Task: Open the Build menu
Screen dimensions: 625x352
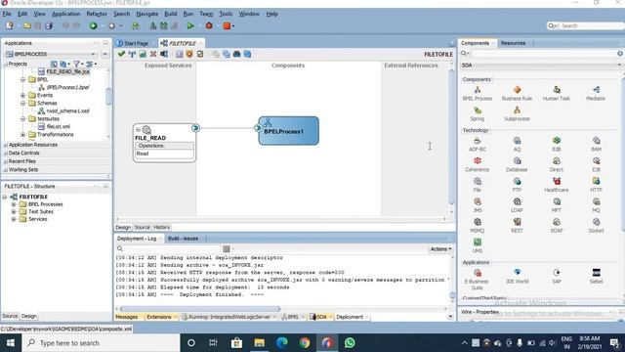Action: 171,14
